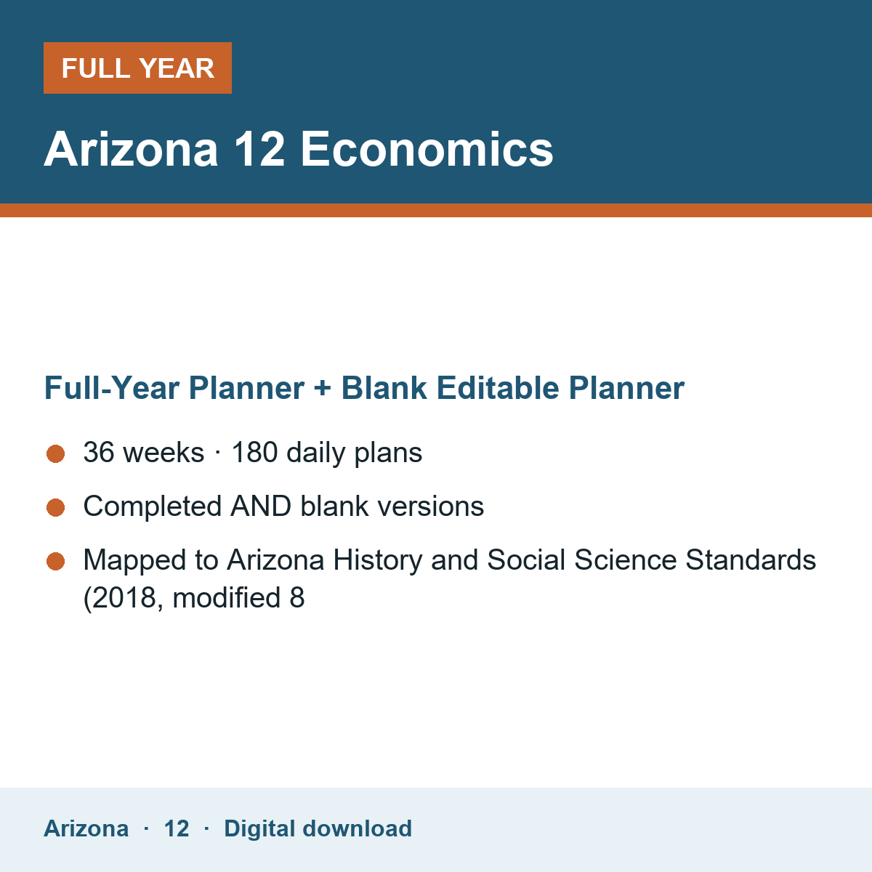Click the orange bullet beside 36 weeks
The width and height of the screenshot is (872, 872).
tap(56, 454)
